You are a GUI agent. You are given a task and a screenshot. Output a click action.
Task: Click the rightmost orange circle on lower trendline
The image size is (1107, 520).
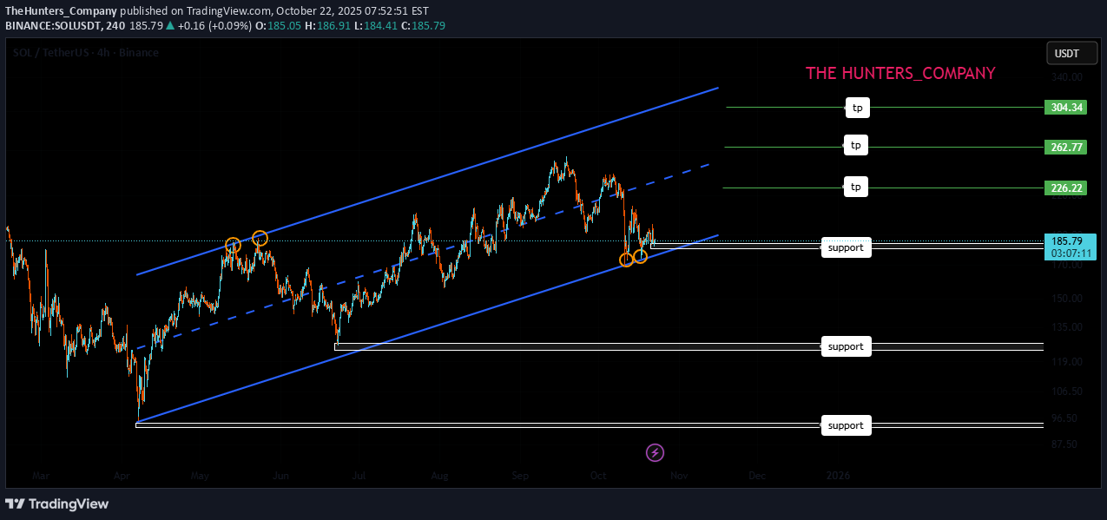[640, 256]
